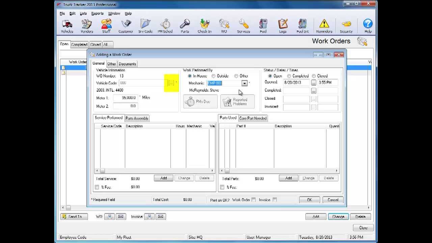
Task: Open the Srv Code toolbar icon
Action: pos(145,26)
